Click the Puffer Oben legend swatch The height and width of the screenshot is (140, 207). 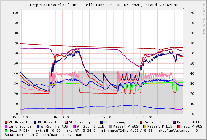click(141, 122)
